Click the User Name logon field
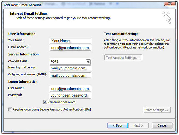 click(x=70, y=89)
